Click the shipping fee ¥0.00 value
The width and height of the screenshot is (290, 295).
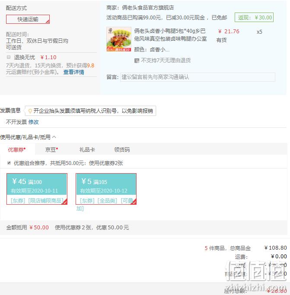[x=279, y=257]
